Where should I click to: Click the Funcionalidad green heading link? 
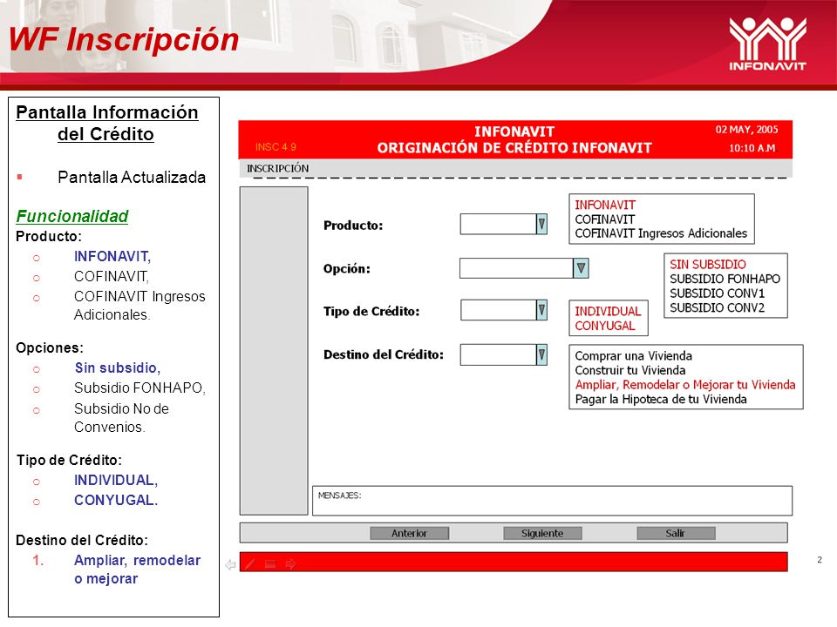72,216
